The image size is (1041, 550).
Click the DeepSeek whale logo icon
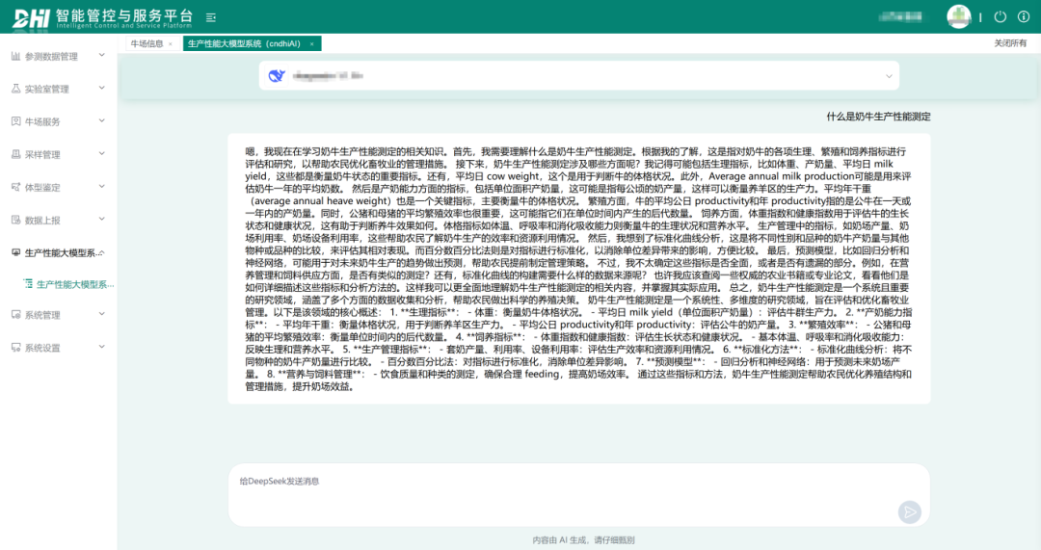point(277,76)
